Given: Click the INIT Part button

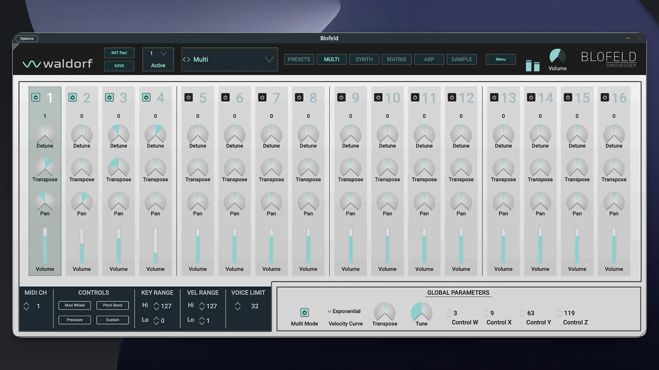Looking at the screenshot, I should (119, 53).
